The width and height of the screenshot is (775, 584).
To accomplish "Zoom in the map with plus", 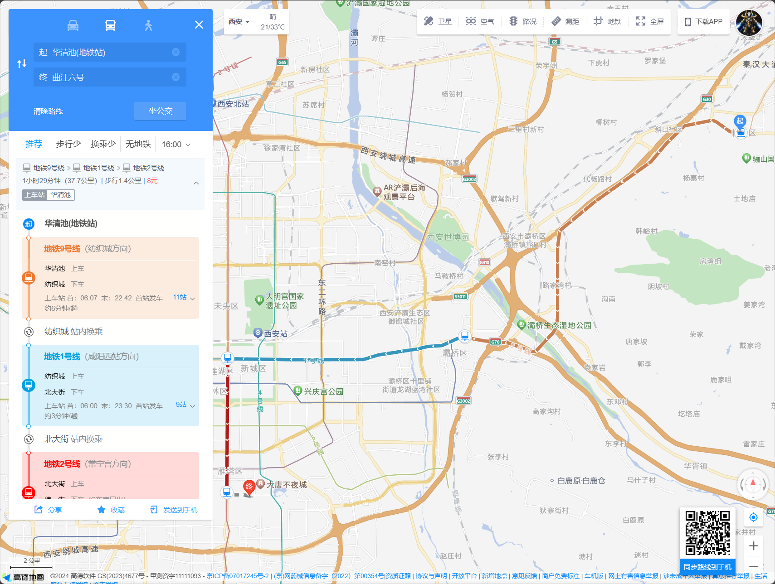I will click(x=753, y=546).
